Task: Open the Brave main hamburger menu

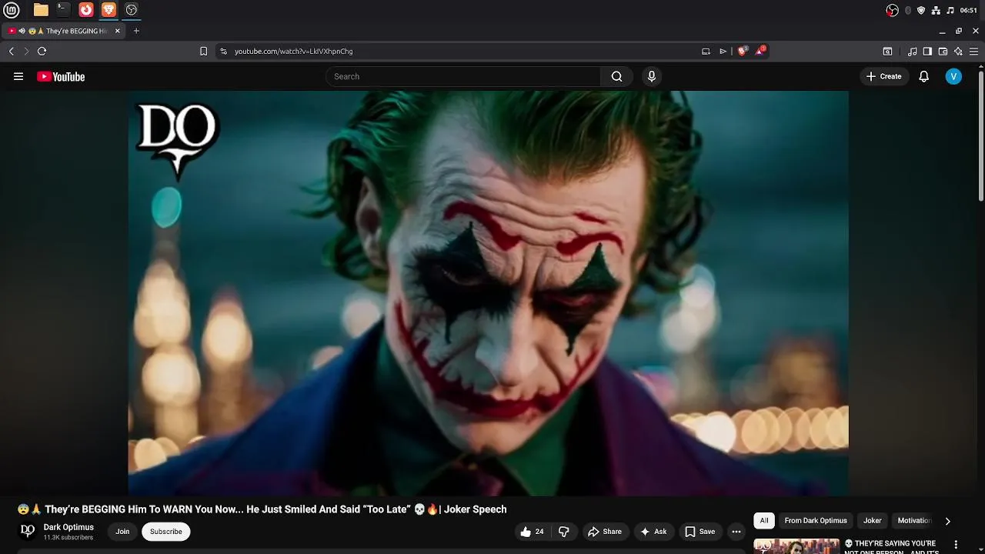Action: (974, 52)
